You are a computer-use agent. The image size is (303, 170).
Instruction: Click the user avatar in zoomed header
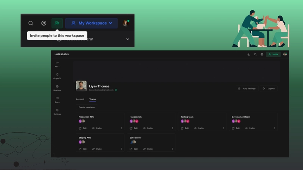click(126, 23)
